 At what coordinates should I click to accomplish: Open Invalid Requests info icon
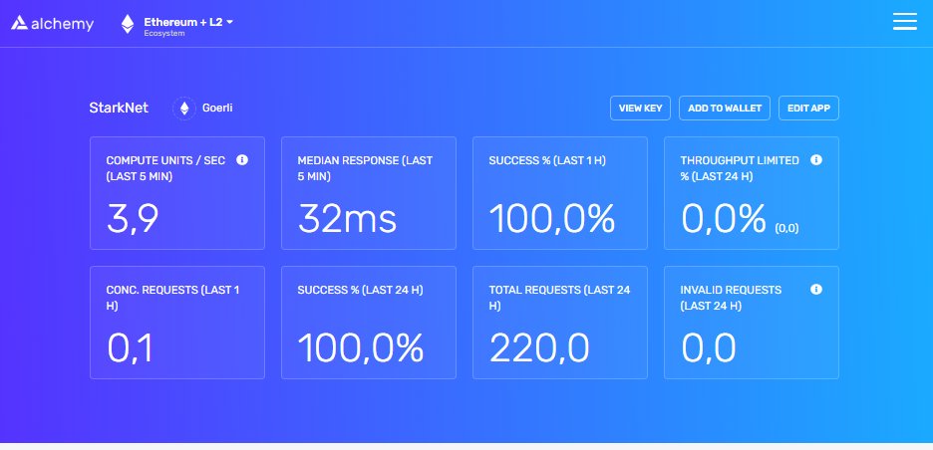click(x=816, y=290)
